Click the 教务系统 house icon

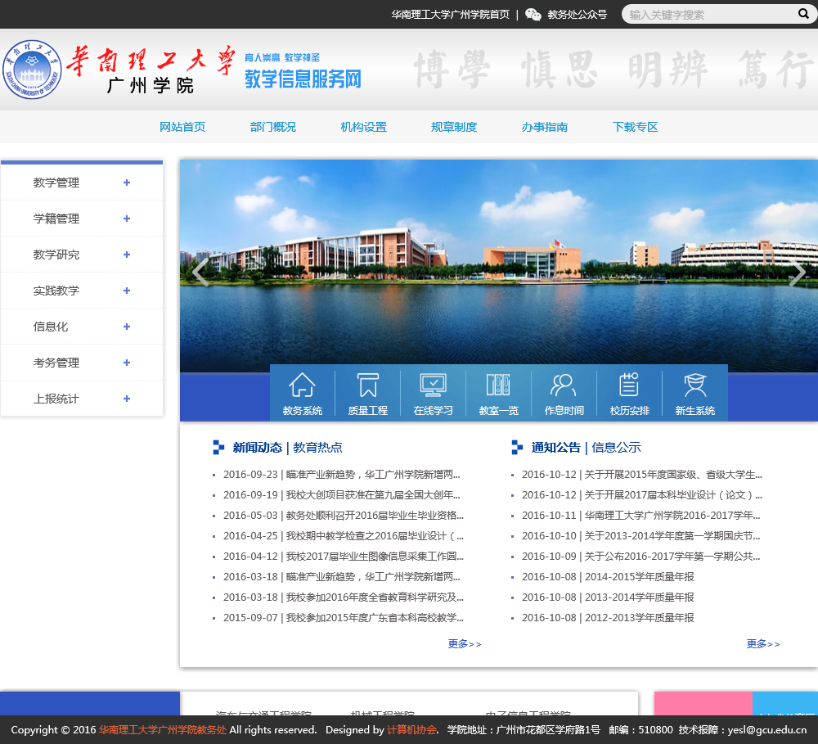click(x=302, y=385)
